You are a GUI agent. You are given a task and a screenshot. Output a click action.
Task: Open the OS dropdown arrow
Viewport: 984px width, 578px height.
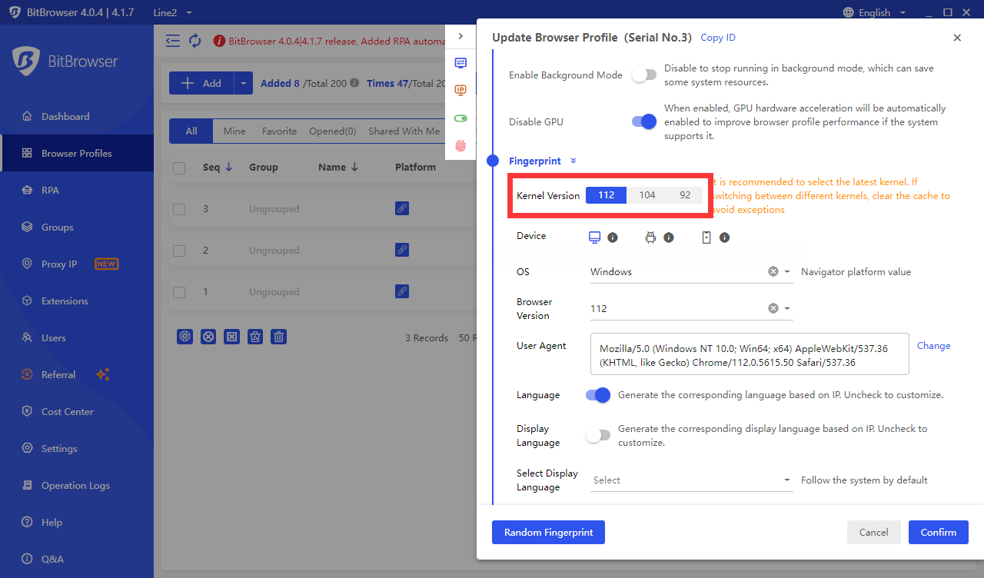(x=787, y=271)
